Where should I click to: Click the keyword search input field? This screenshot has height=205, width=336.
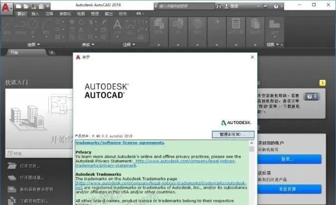tap(186, 6)
